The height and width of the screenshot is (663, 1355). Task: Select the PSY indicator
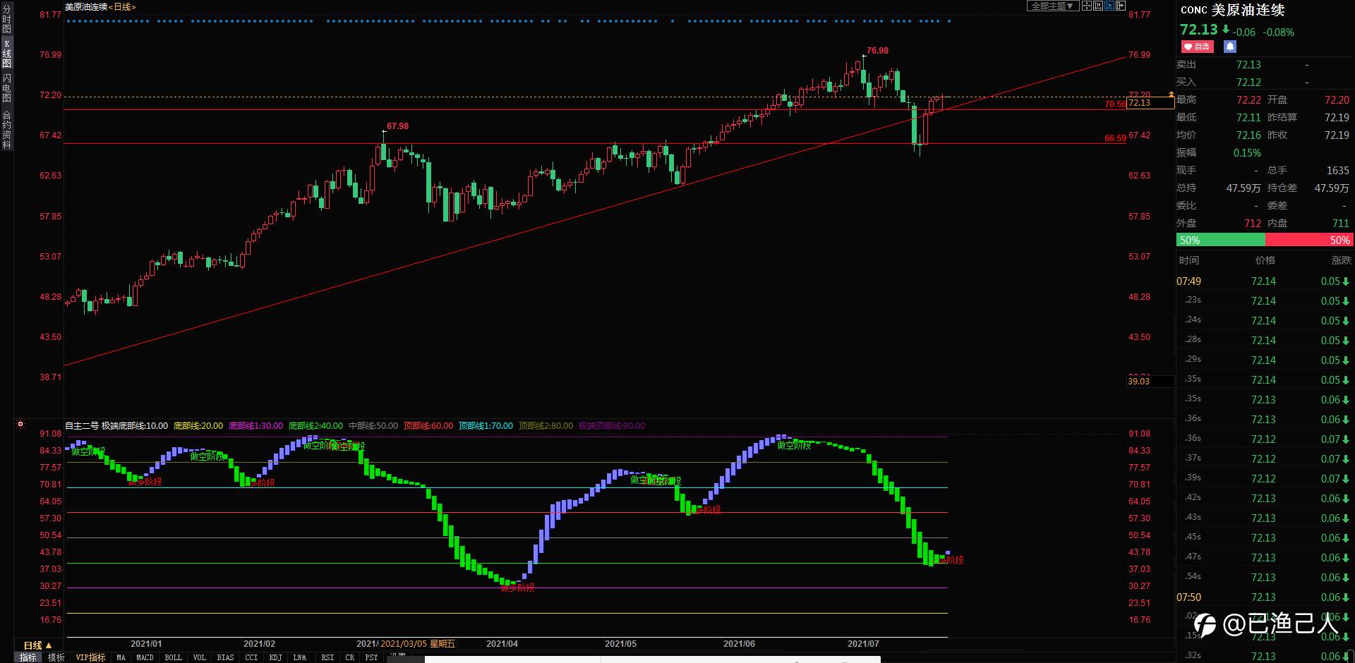[371, 657]
